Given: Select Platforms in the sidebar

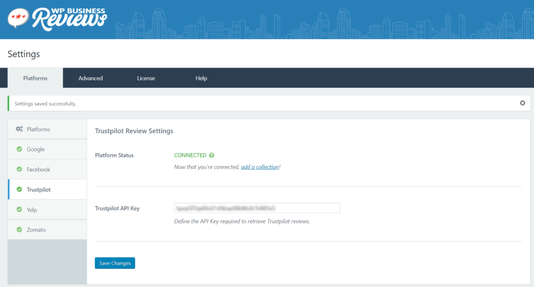Looking at the screenshot, I should pyautogui.click(x=47, y=129).
